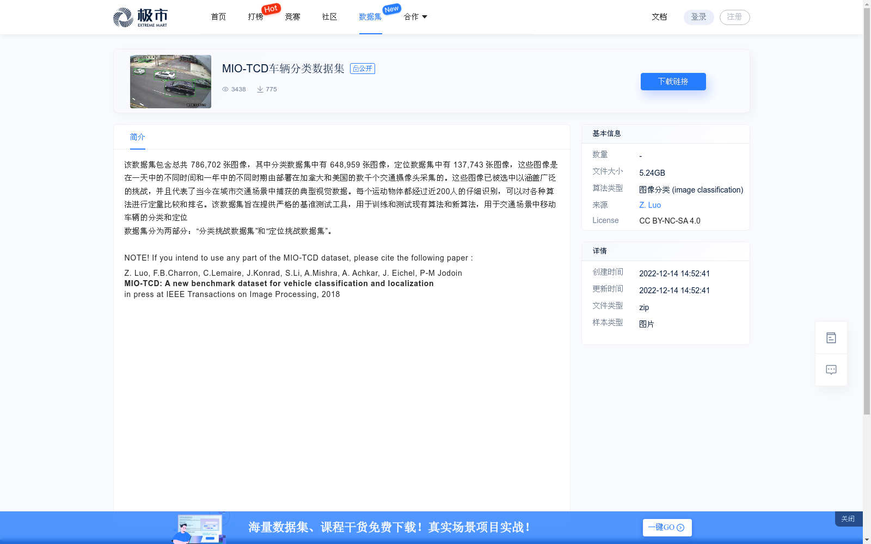871x544 pixels.
Task: Click the banner illustration graphic
Action: pyautogui.click(x=200, y=528)
